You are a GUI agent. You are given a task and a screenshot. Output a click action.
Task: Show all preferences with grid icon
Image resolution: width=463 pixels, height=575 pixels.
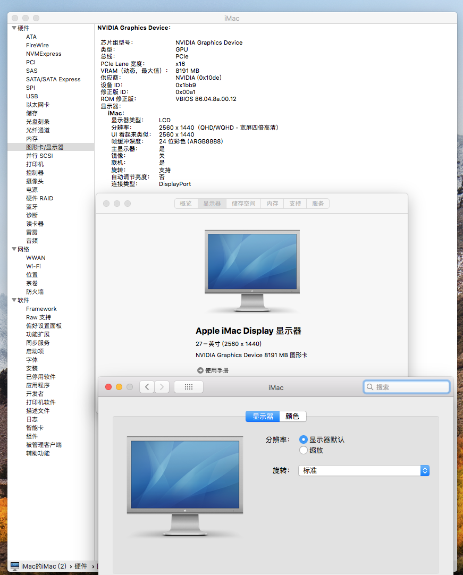[189, 387]
